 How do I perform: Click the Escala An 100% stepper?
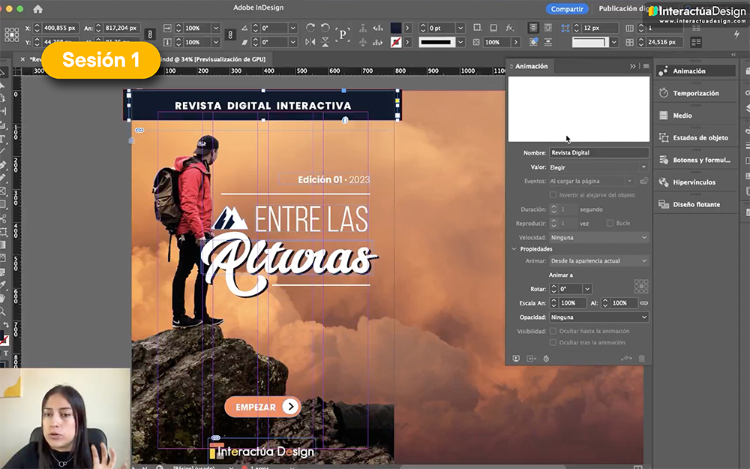coord(553,303)
